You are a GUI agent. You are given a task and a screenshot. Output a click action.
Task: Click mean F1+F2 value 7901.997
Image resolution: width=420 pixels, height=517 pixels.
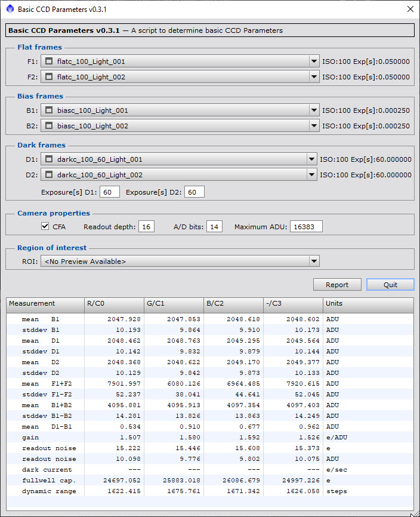pos(124,383)
